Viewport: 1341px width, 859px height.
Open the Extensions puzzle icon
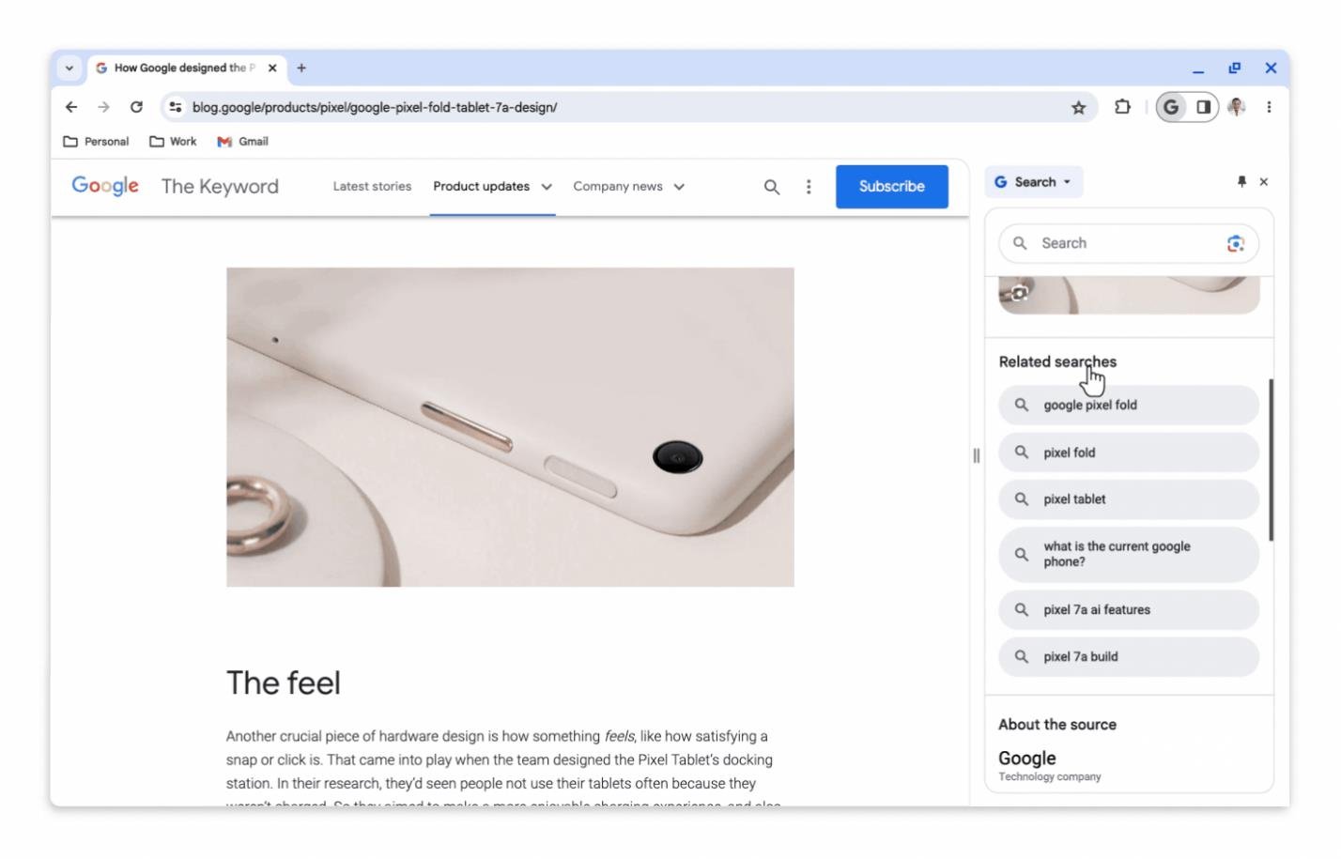point(1122,107)
